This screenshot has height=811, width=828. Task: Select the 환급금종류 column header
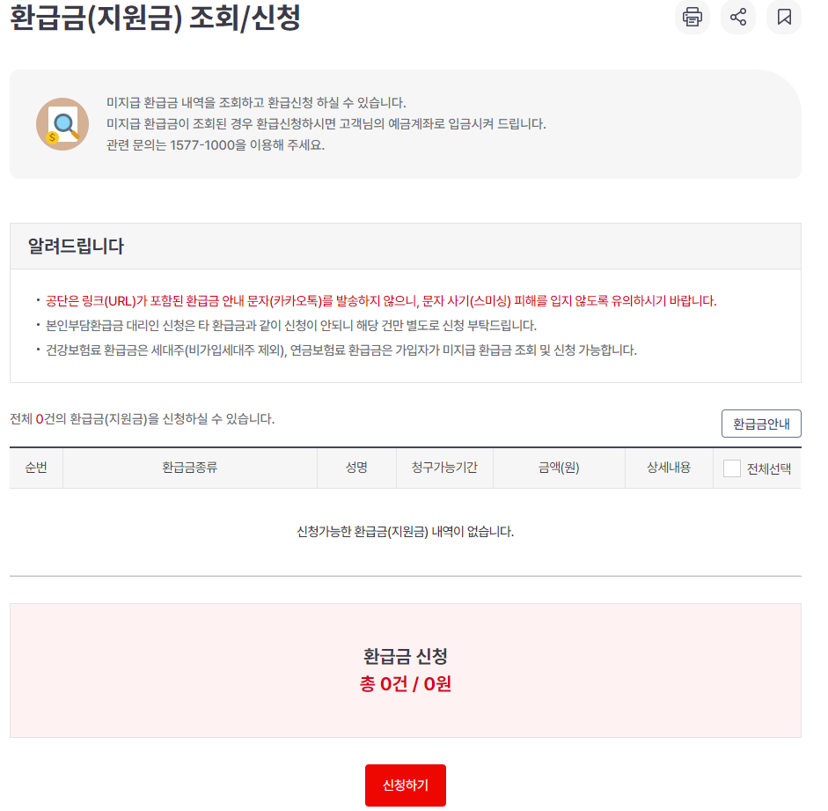(189, 468)
